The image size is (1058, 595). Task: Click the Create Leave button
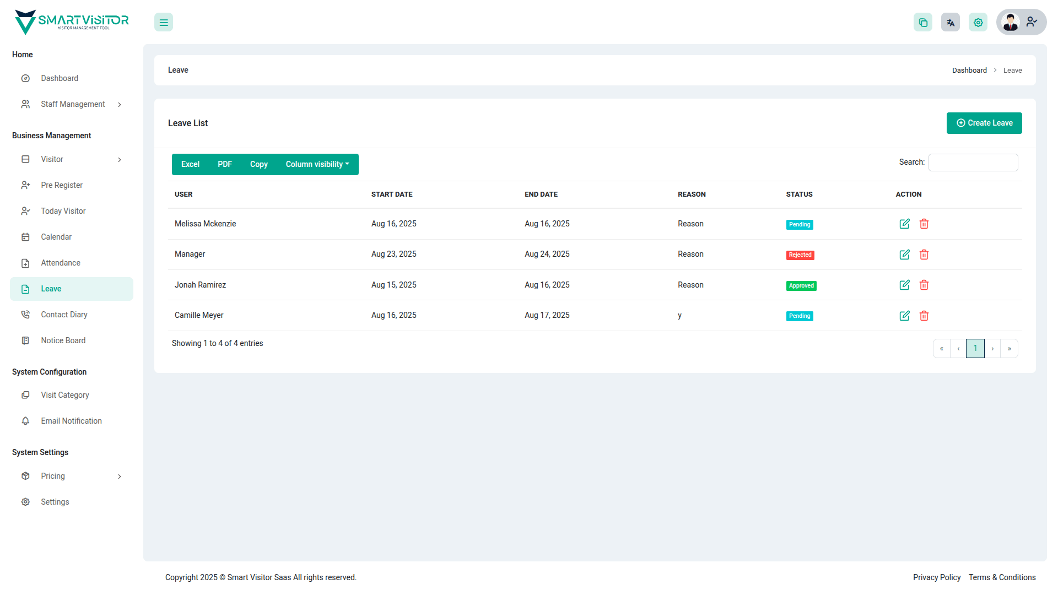984,123
